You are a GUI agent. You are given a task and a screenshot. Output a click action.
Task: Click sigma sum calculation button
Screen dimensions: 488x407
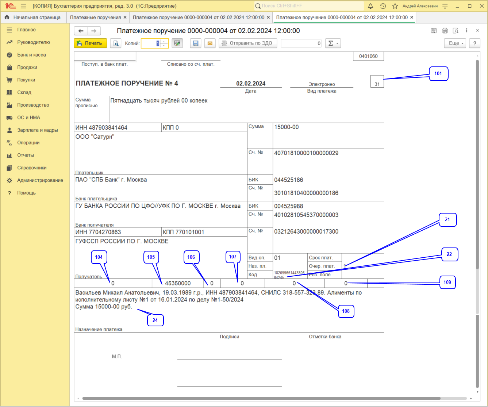[x=333, y=43]
